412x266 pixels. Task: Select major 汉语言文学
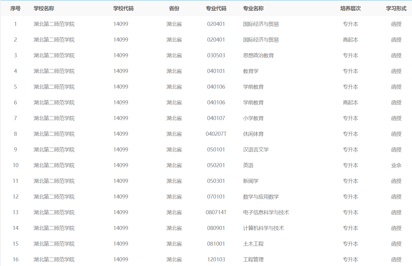[x=256, y=150]
